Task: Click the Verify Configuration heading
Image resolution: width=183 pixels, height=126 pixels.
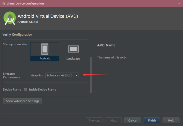Action: (x=17, y=34)
